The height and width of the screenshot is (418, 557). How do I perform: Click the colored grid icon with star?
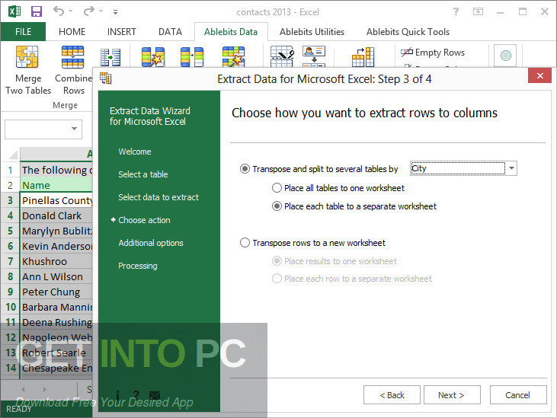tap(233, 57)
